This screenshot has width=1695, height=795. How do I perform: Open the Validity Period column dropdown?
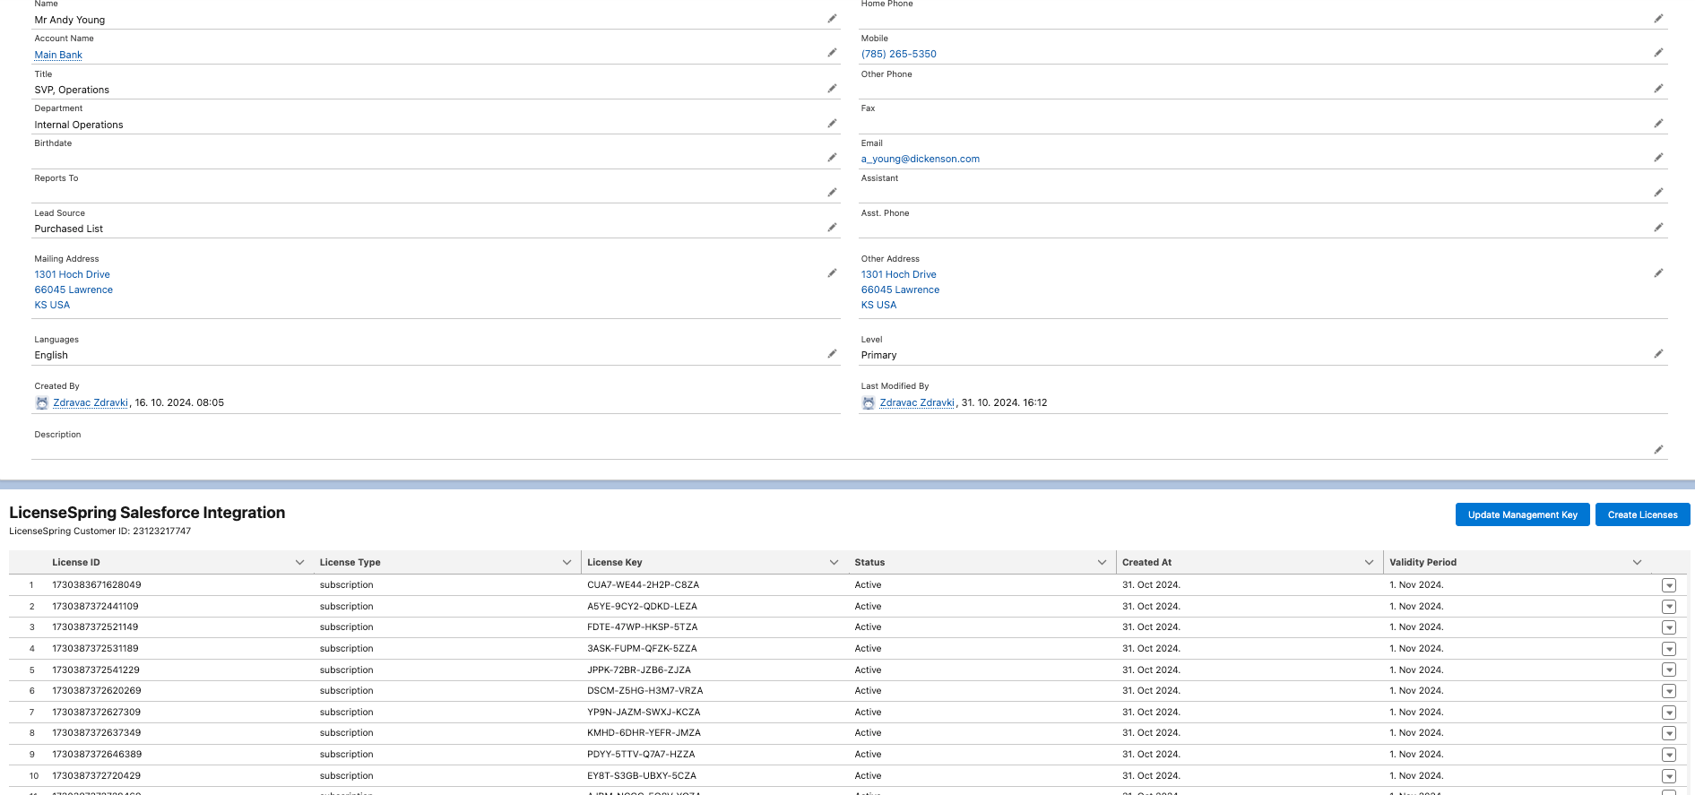(1637, 563)
